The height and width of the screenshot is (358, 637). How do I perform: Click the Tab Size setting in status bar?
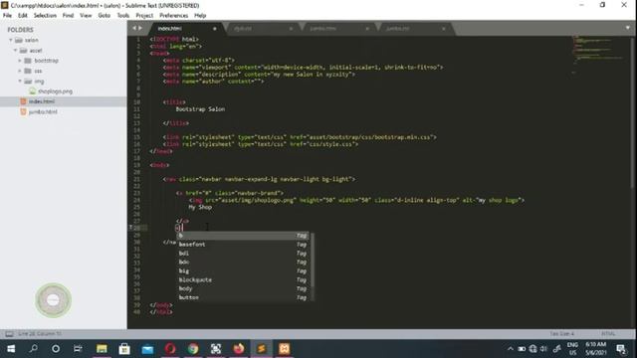click(561, 334)
